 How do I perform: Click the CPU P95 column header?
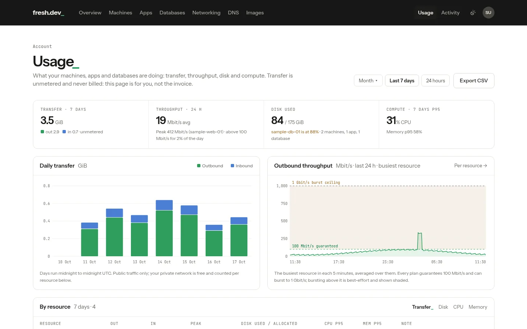334,323
